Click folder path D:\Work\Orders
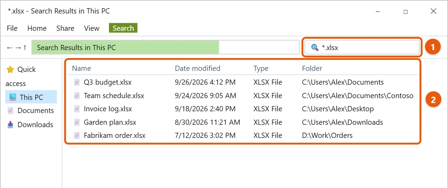The height and width of the screenshot is (188, 448). (327, 135)
